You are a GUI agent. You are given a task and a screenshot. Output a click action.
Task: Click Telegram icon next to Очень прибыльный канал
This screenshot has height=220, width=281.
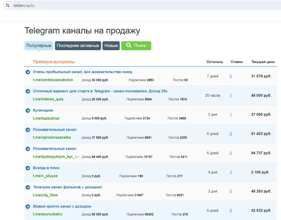pos(28,72)
